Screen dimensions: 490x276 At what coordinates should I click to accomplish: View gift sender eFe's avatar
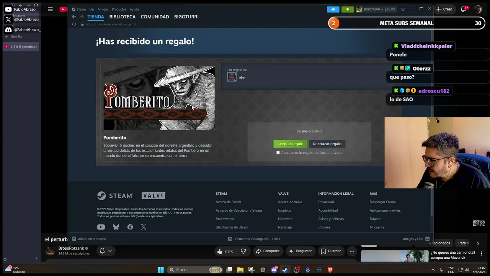coord(232,77)
